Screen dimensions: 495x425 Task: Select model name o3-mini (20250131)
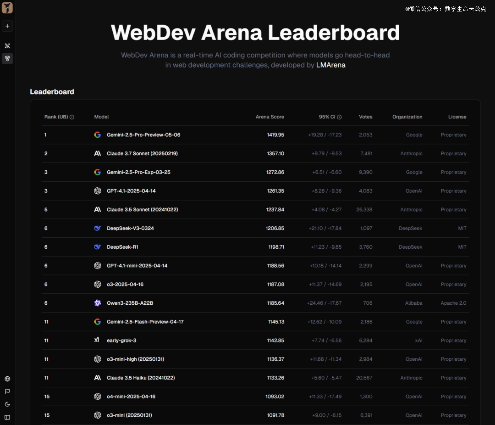coord(129,415)
